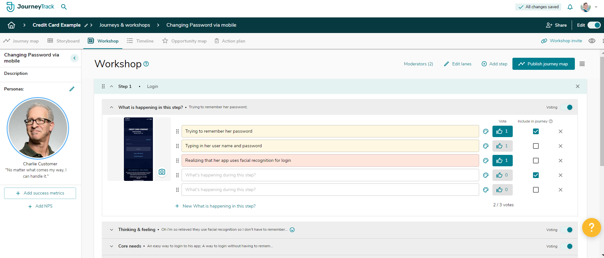Collapse the left sidebar panel
This screenshot has height=258, width=604.
[74, 58]
